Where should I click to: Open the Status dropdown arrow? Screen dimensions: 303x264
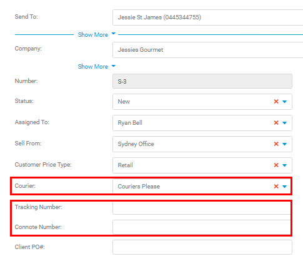(284, 102)
